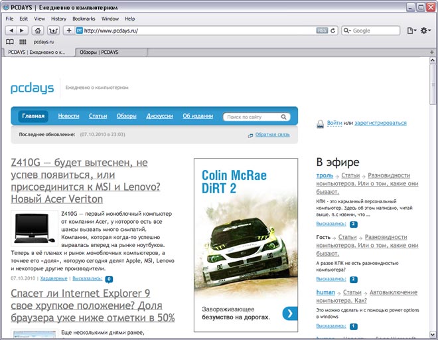The height and width of the screenshot is (340, 438).
Task: Open the Bookmarks menu
Action: click(x=84, y=19)
